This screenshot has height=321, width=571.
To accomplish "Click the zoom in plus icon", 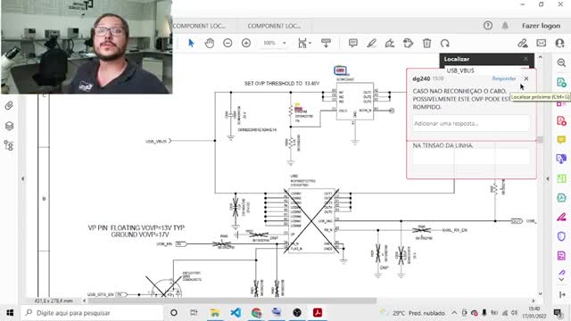I will (x=246, y=44).
